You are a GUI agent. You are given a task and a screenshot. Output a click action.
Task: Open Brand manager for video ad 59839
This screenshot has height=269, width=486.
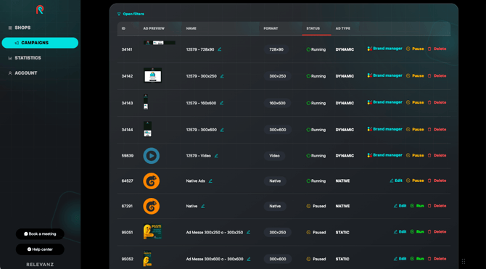[384, 155]
